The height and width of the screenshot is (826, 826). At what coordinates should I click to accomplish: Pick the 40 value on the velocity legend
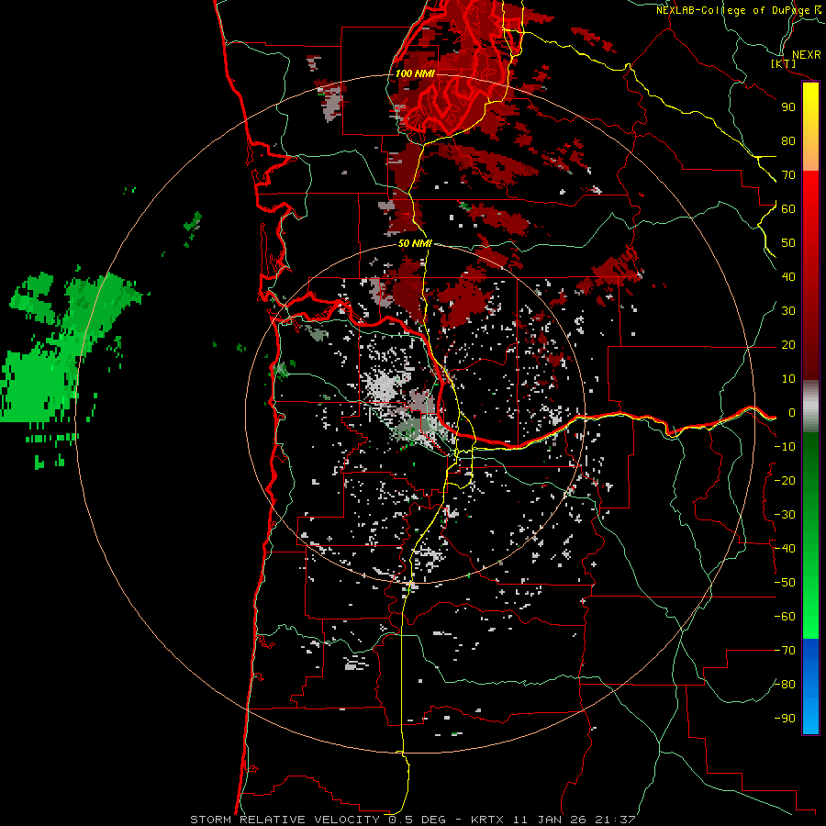788,277
